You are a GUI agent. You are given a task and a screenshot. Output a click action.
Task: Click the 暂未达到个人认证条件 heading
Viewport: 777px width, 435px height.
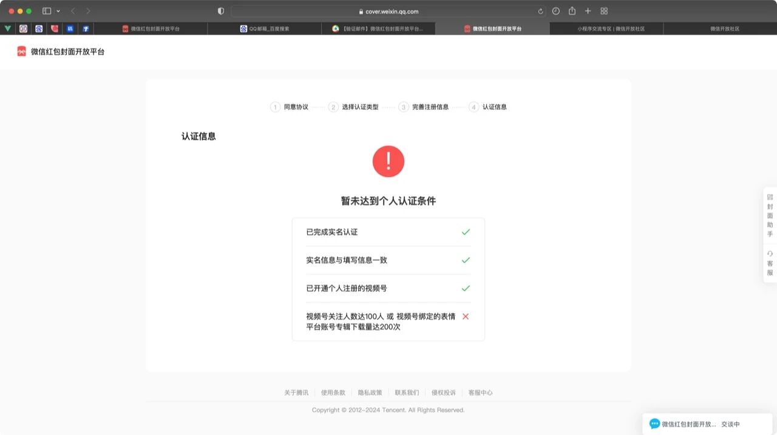[388, 201]
